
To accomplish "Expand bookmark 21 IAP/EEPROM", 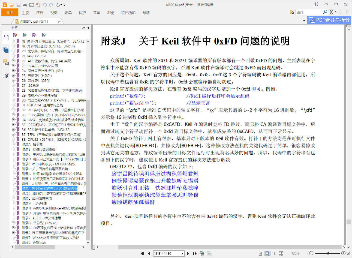I will [x=13, y=56].
